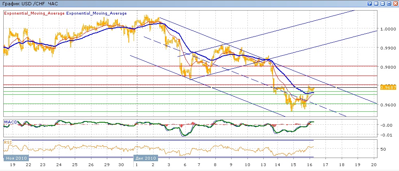Click the MACD indicator label

10,122
